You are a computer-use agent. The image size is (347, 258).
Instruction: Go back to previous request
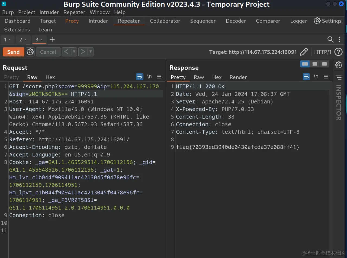(x=66, y=52)
